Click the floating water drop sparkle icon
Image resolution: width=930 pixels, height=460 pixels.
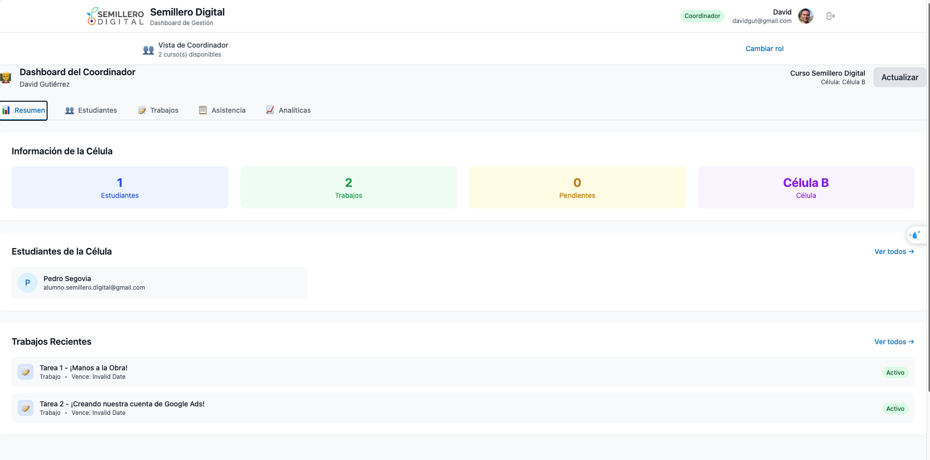915,235
